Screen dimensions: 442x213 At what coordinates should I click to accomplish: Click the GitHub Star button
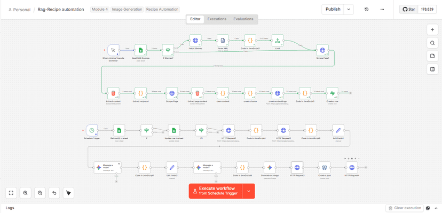click(x=408, y=9)
